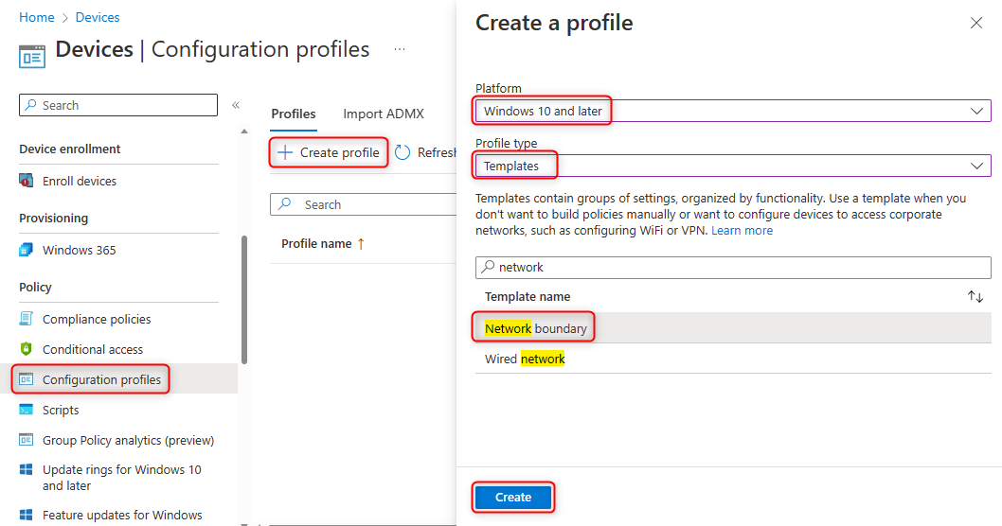Close the Create a profile pane
Viewport: 1002px width, 526px height.
[976, 23]
